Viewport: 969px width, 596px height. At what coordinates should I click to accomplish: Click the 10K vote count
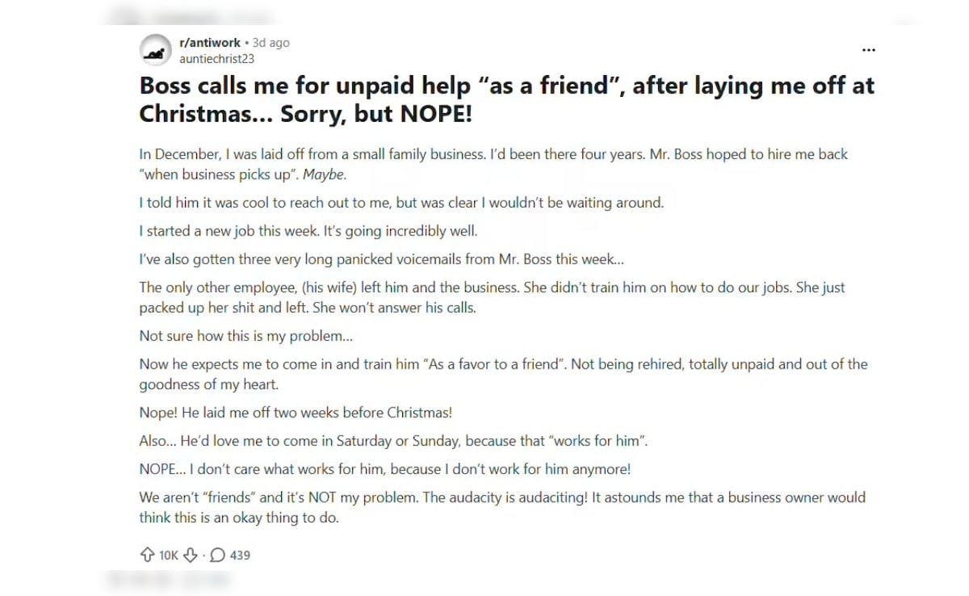[x=168, y=555]
